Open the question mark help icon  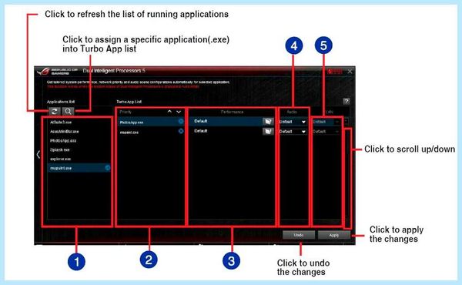point(346,102)
